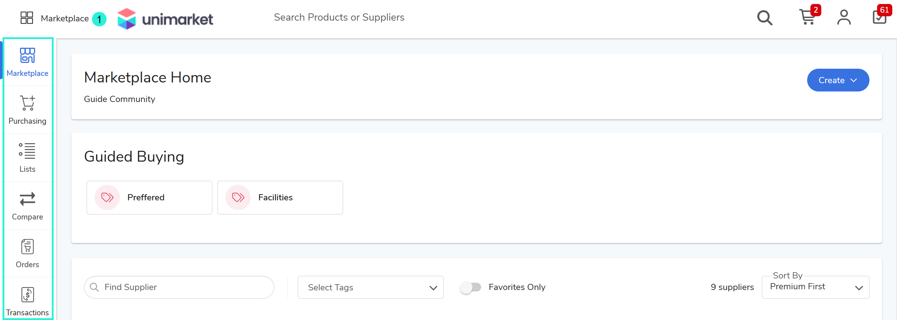Screen dimensions: 897x320
Task: Click the unimarket logo
Action: coord(166,19)
